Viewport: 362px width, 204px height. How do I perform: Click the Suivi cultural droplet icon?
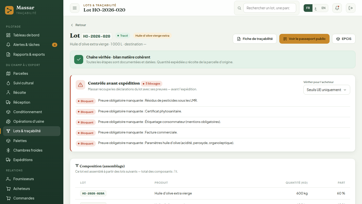tap(8, 83)
